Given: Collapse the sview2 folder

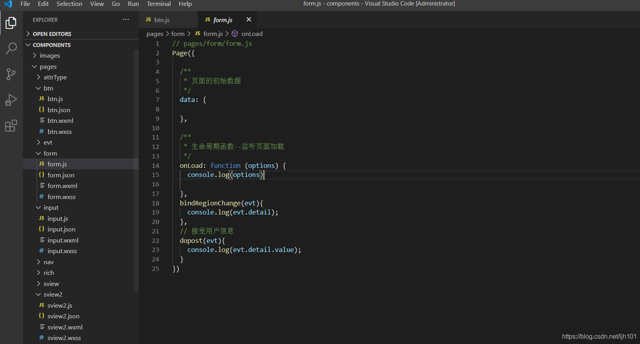Looking at the screenshot, I should coord(81,295).
